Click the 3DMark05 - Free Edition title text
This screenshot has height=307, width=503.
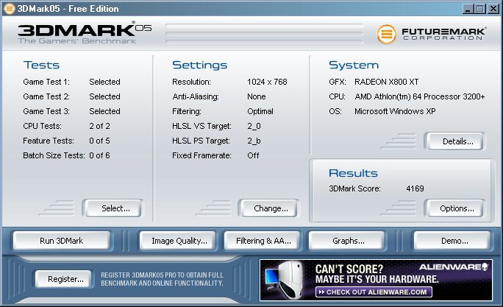pyautogui.click(x=68, y=9)
